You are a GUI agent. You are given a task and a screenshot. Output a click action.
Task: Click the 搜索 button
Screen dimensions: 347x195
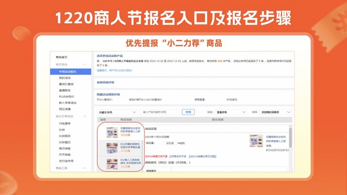(188, 112)
